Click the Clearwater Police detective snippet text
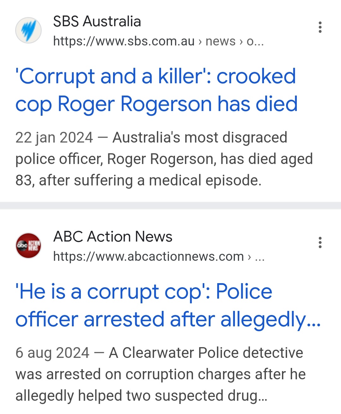Image resolution: width=341 pixels, height=414 pixels. [160, 374]
